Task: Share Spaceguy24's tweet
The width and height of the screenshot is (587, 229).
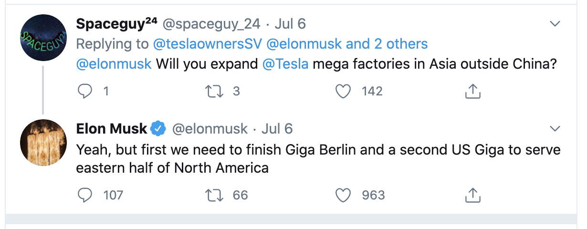Action: (x=472, y=91)
